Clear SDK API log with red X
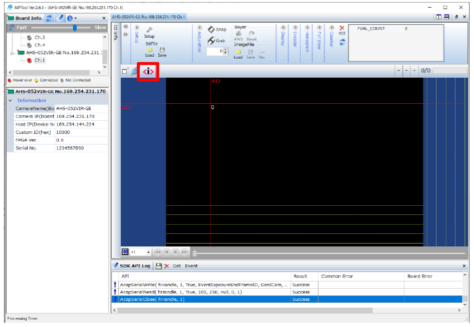The image size is (474, 327). click(166, 266)
